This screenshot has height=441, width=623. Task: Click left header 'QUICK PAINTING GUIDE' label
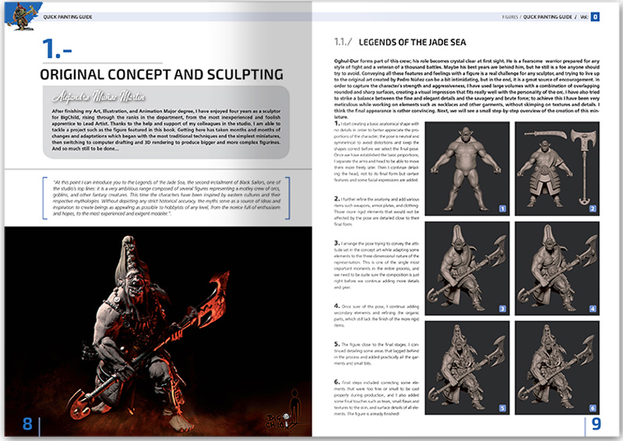point(68,16)
